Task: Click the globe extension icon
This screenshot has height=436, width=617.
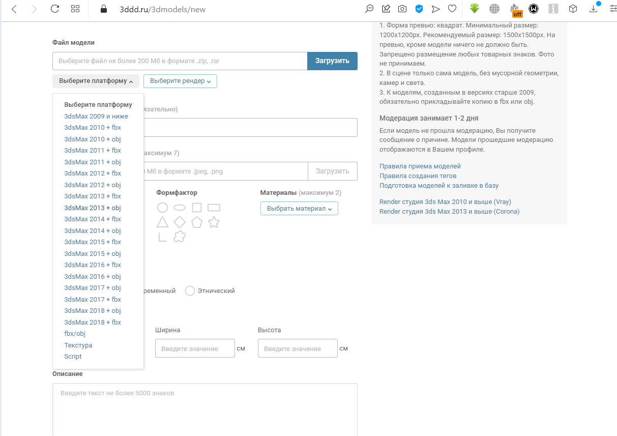Action: [x=494, y=9]
